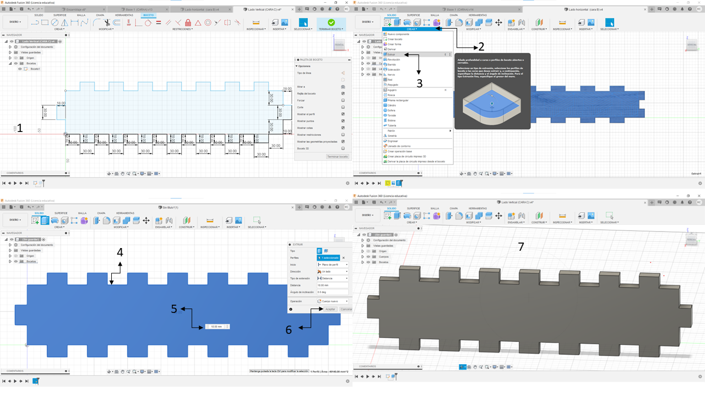
Task: Select the Line tool in the sketch toolbar
Action: tap(35, 23)
